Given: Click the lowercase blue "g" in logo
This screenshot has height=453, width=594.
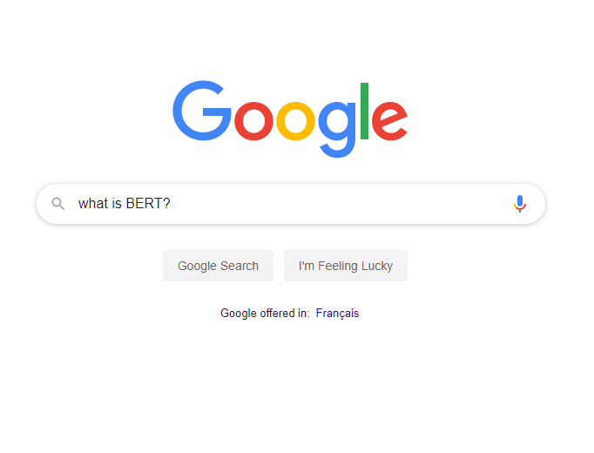Looking at the screenshot, I should [338, 127].
